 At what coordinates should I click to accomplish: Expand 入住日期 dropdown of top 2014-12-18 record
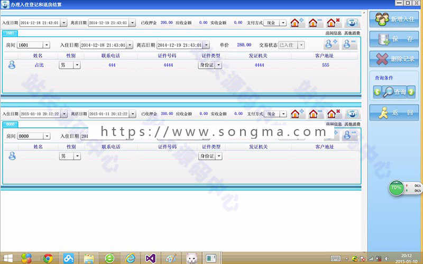point(63,23)
